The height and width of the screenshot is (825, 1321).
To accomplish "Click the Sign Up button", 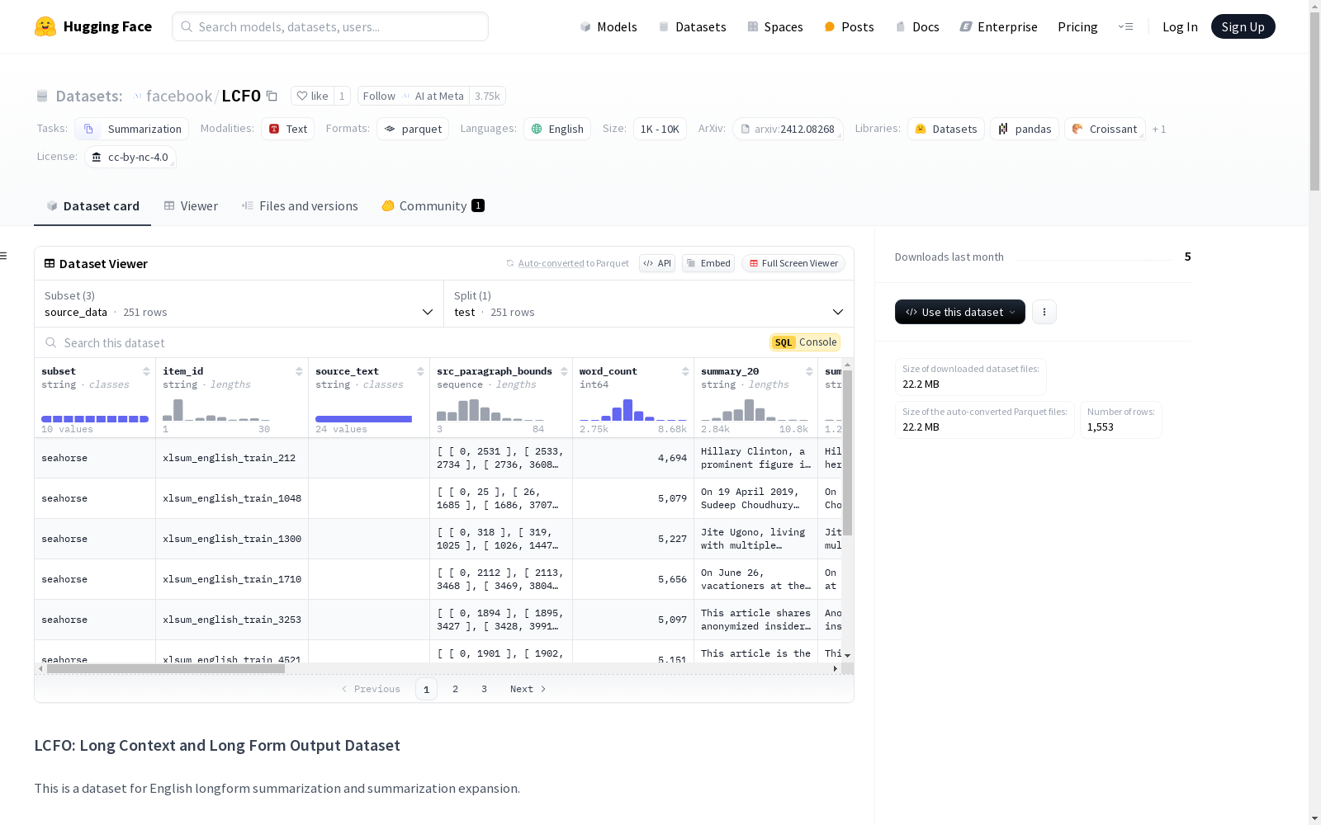I will coord(1243,26).
